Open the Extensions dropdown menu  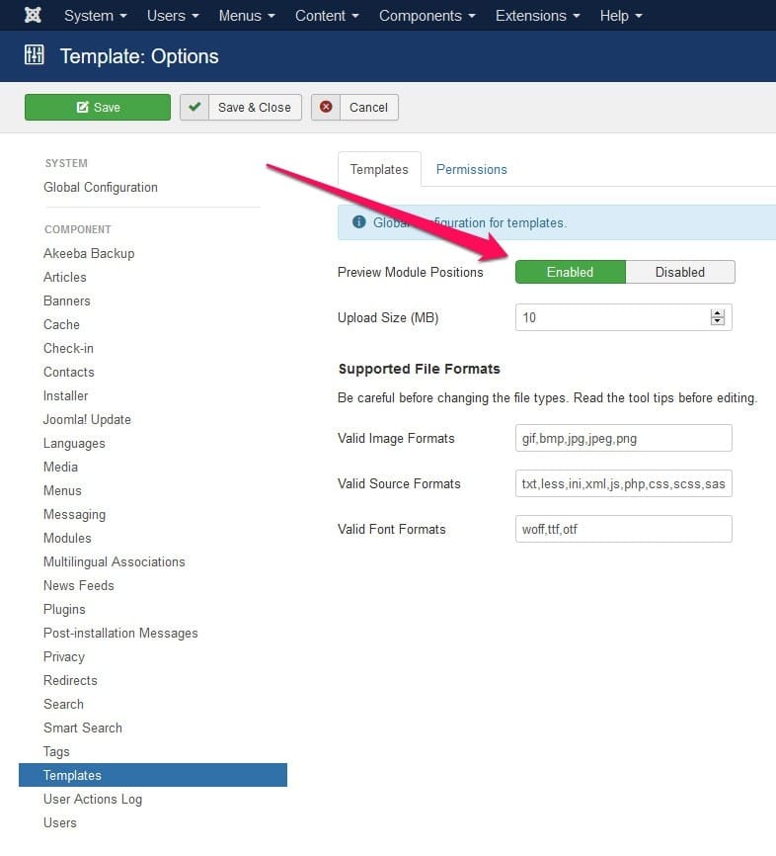537,15
